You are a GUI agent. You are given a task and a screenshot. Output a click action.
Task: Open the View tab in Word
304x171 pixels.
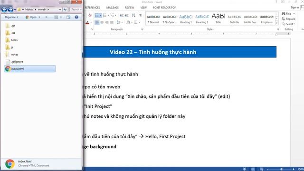143,8
